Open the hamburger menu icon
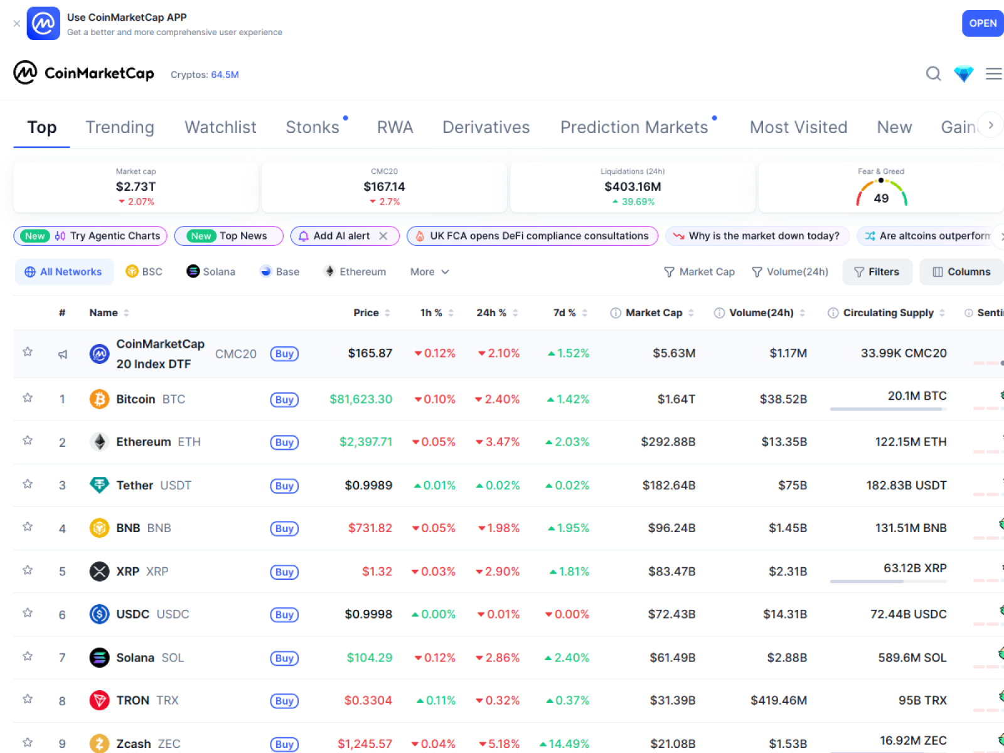This screenshot has height=753, width=1004. [x=993, y=74]
